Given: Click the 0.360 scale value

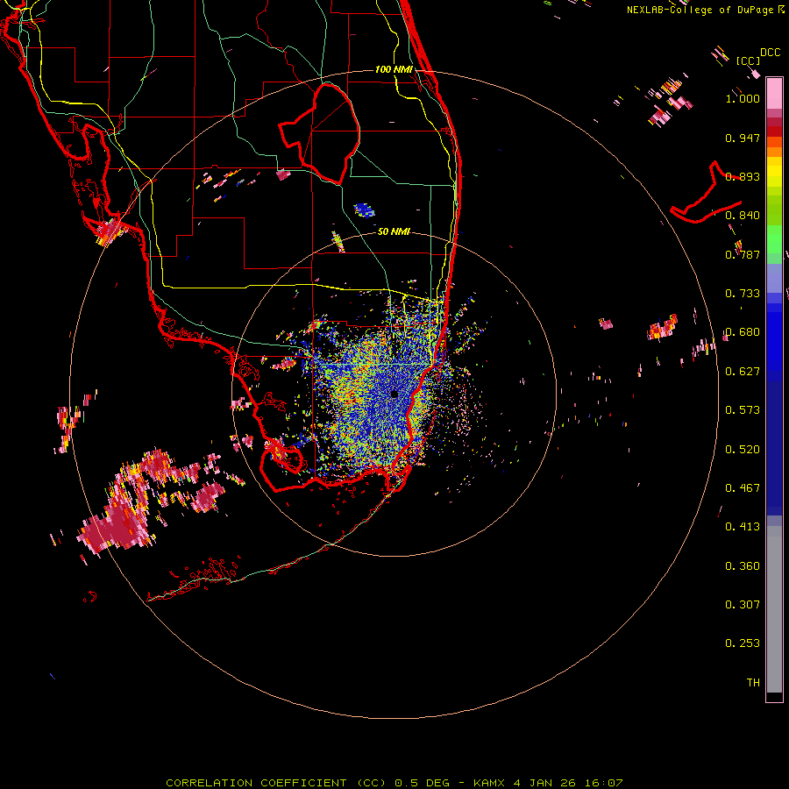Looking at the screenshot, I should pyautogui.click(x=743, y=566).
